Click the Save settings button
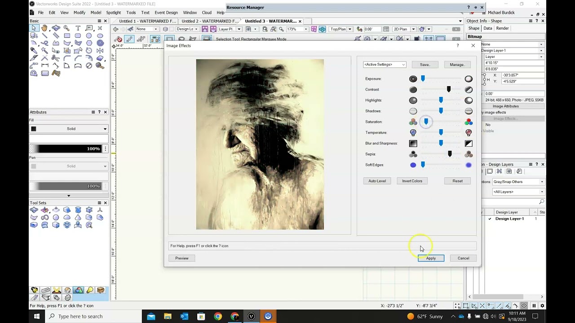The width and height of the screenshot is (575, 323). (x=425, y=65)
